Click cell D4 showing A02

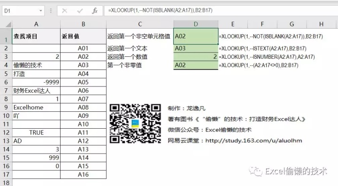[196, 65]
